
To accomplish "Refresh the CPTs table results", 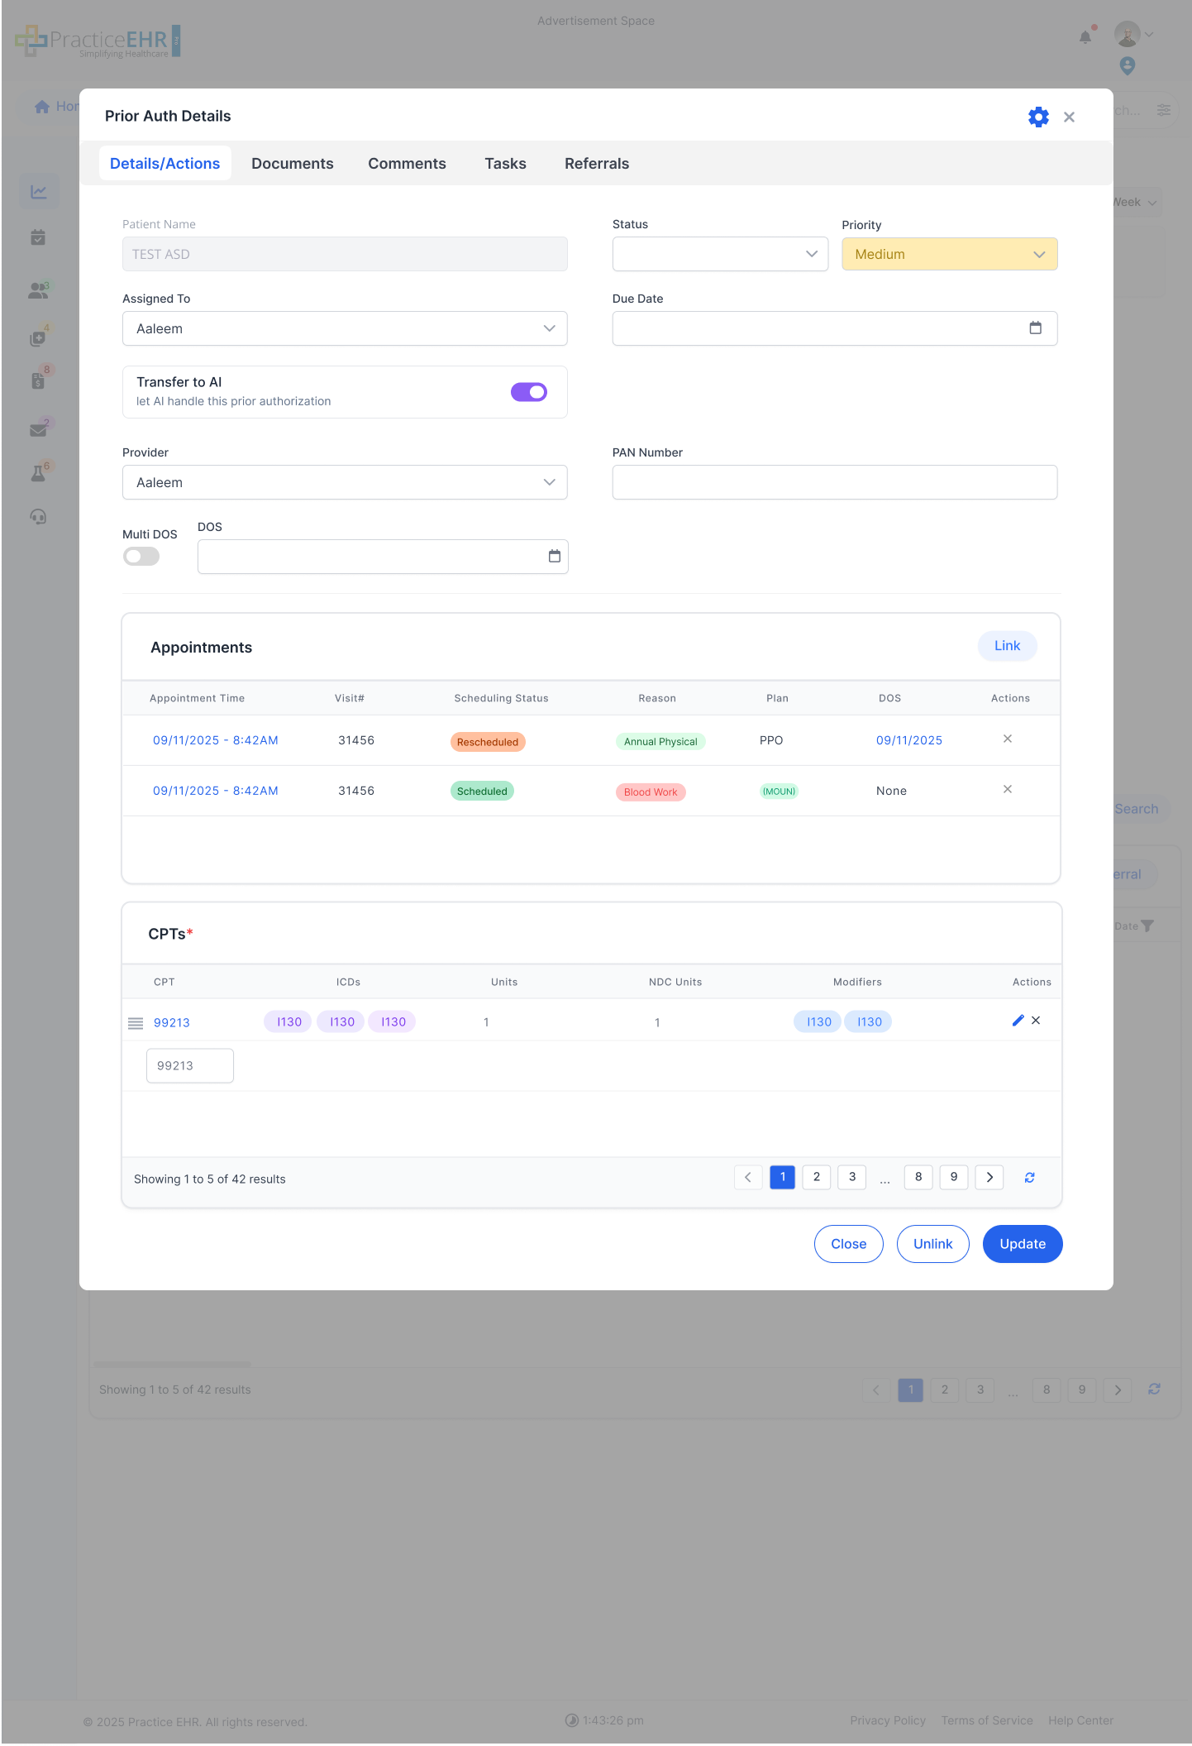I will point(1029,1178).
